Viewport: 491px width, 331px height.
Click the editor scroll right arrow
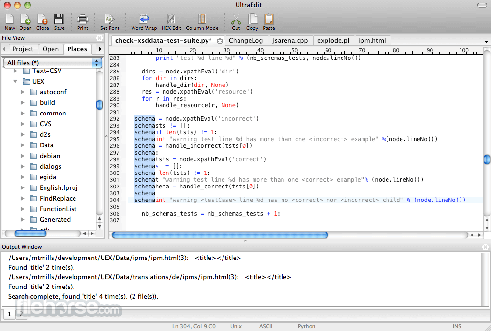(x=479, y=235)
